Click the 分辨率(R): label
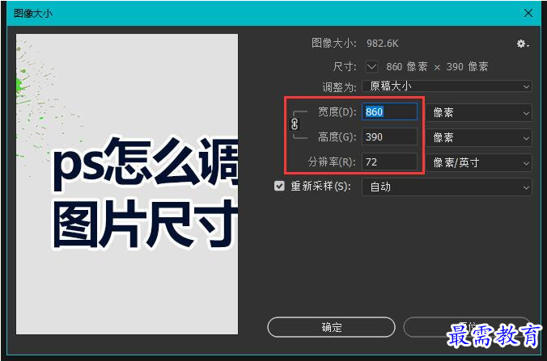Viewport: 547px width, 361px height. pyautogui.click(x=332, y=162)
